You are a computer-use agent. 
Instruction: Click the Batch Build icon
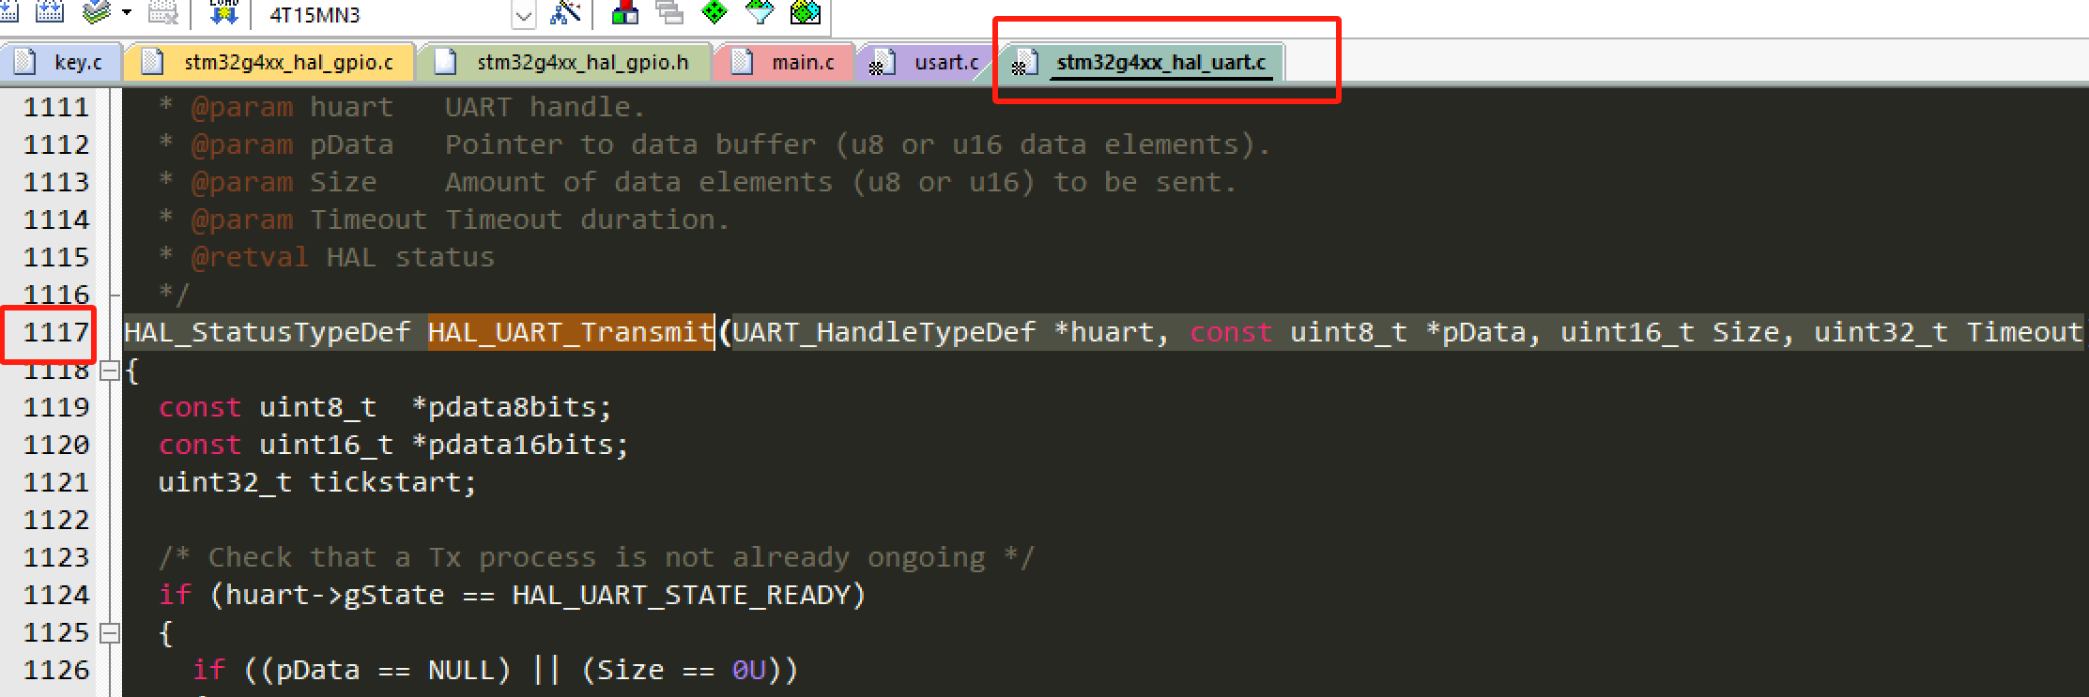(x=98, y=11)
